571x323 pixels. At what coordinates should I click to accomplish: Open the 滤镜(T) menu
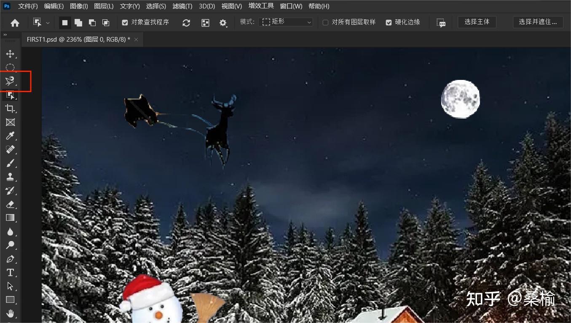(x=182, y=6)
